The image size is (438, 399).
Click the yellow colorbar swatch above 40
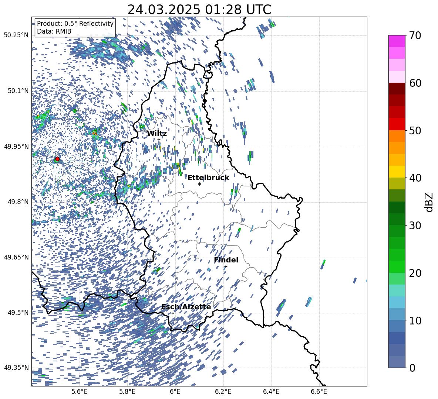(x=397, y=172)
